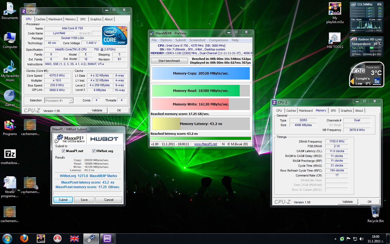Open the cachemem thumbnail beside Programs icon
Image resolution: width=390 pixels, height=244 pixels.
(30, 127)
